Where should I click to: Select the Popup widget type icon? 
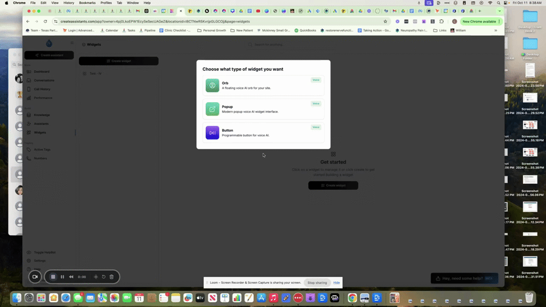[212, 109]
